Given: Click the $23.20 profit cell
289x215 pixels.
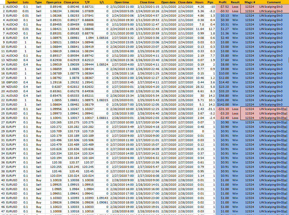Looking at the screenshot, I should [223, 87].
